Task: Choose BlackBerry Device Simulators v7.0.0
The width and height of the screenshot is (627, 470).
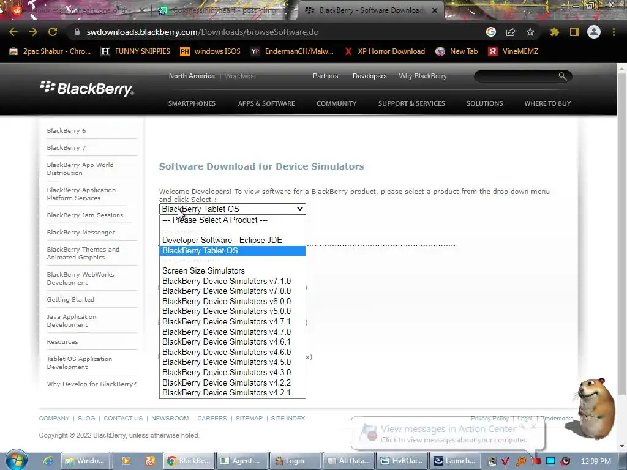Action: [x=232, y=291]
